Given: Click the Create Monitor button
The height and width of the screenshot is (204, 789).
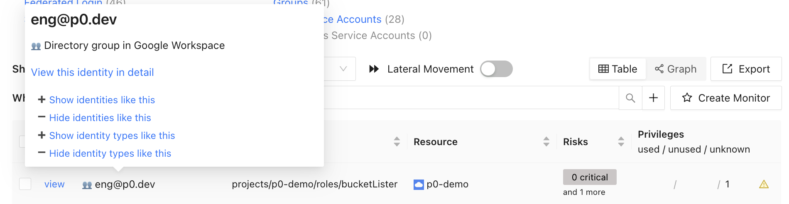Looking at the screenshot, I should point(726,98).
